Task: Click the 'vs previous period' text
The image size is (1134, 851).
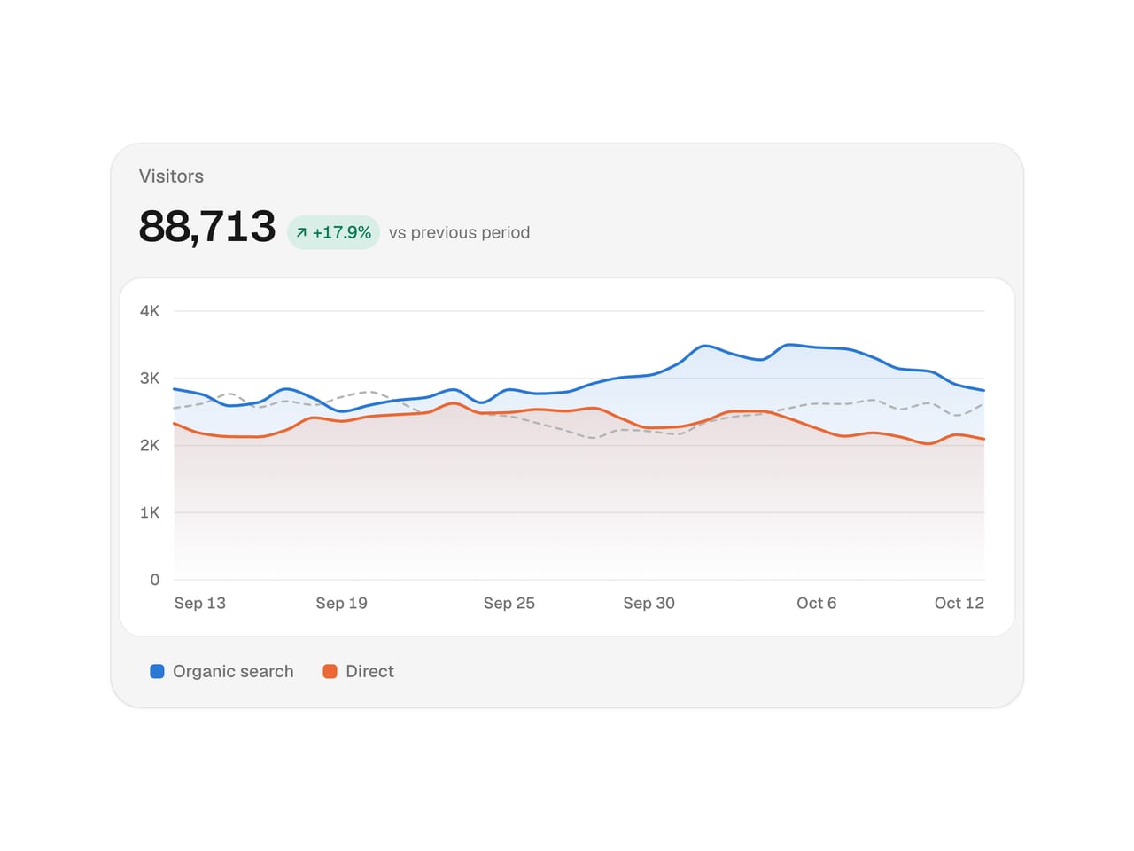Action: [x=459, y=232]
